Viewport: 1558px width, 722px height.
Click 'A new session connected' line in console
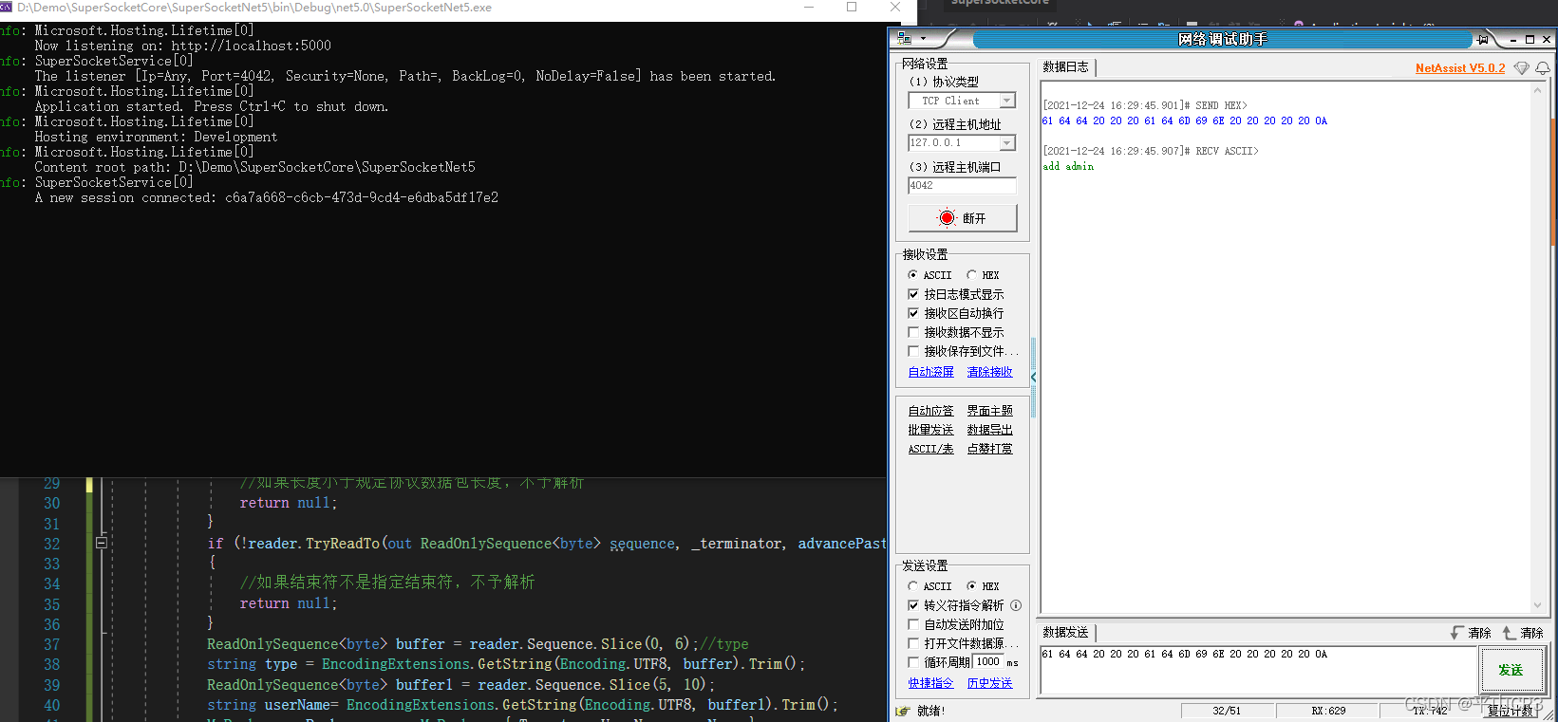267,197
